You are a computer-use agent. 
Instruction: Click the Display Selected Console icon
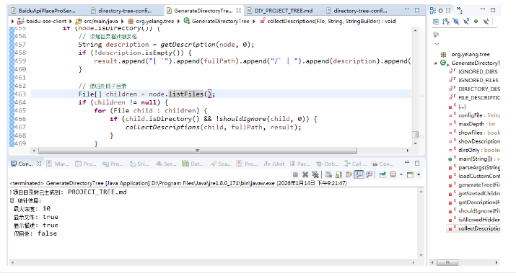393,175
